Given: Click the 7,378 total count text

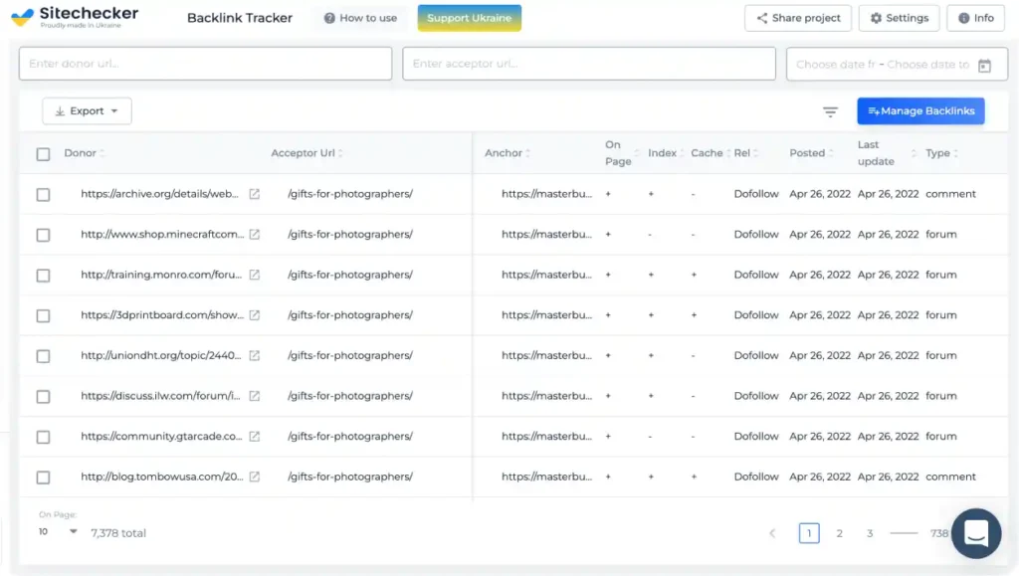Looking at the screenshot, I should [118, 533].
